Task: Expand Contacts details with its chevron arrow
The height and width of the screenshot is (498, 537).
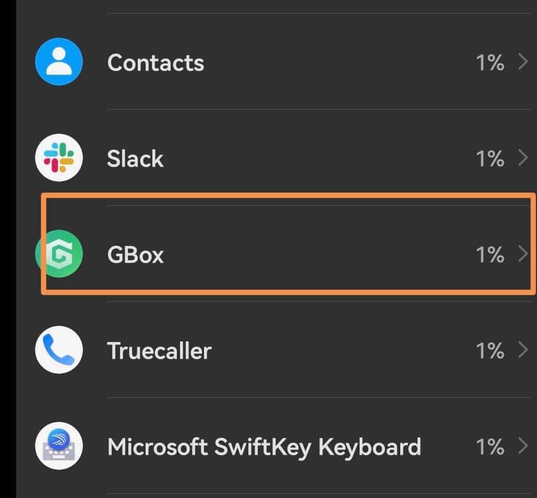Action: tap(523, 62)
